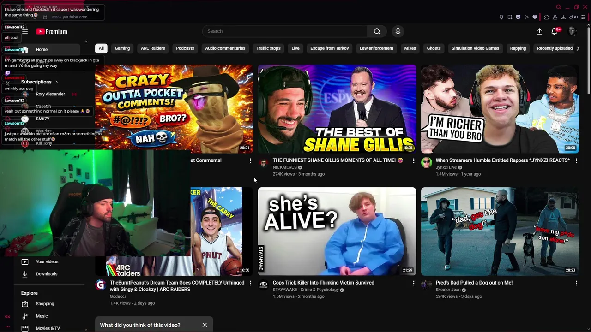Open the Jynxzi Live channel avatar
The width and height of the screenshot is (591, 332).
426,163
